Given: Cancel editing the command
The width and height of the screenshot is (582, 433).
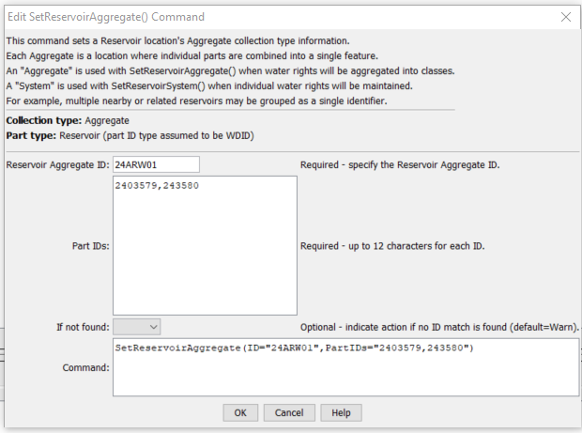Looking at the screenshot, I should (289, 412).
